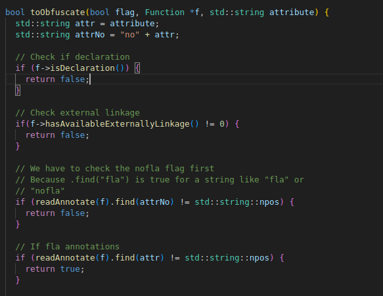Image resolution: width=383 pixels, height=296 pixels.
Task: Click the 'Check if declaration' comment
Action: click(x=72, y=57)
